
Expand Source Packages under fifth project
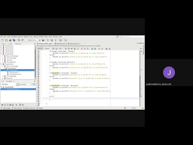(x=3, y=56)
